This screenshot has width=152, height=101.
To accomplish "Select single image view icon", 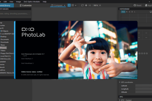I will (x=69, y=5).
